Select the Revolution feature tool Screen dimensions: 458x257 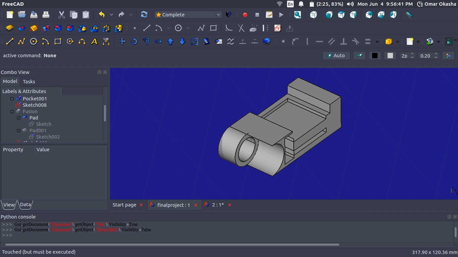[x=34, y=28]
